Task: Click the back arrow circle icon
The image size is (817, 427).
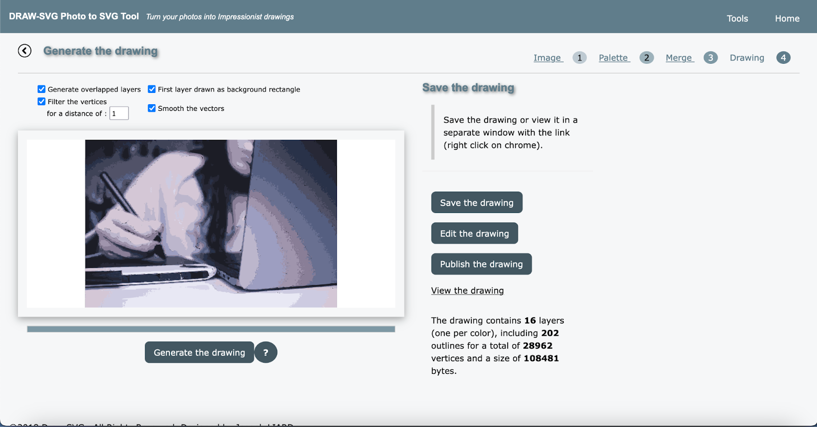Action: [x=25, y=51]
